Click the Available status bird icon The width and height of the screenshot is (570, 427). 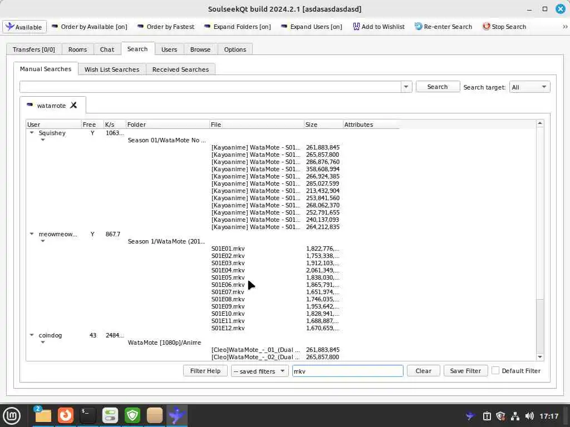click(x=10, y=27)
